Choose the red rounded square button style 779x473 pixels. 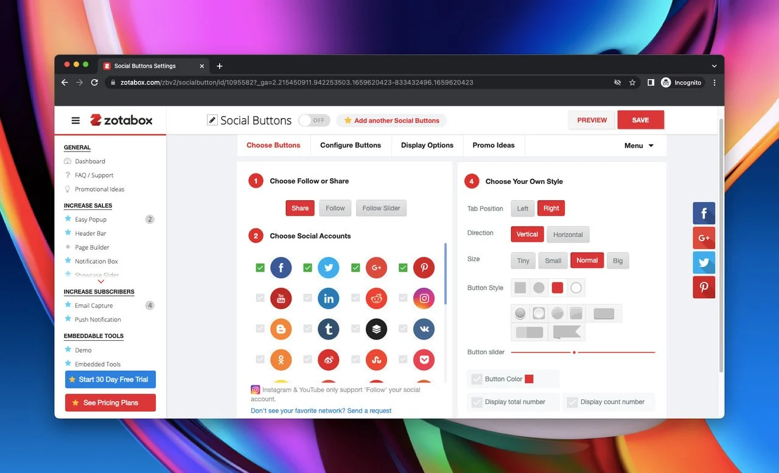pos(557,287)
